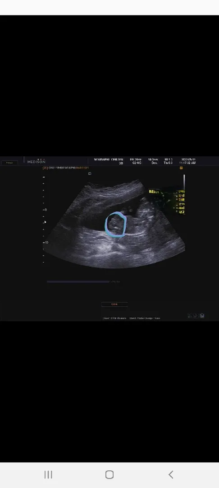Click the small square marker above ultrasound image
This screenshot has height=488, width=219.
[90, 174]
